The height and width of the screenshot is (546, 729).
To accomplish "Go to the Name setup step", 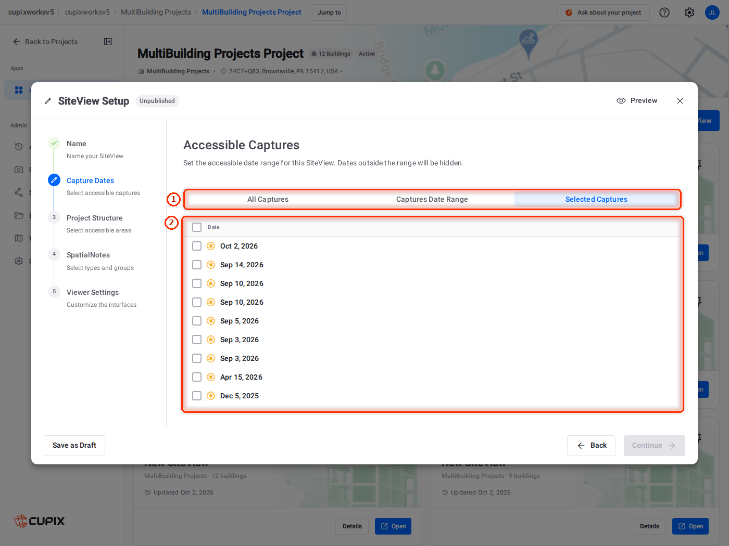I will [77, 144].
